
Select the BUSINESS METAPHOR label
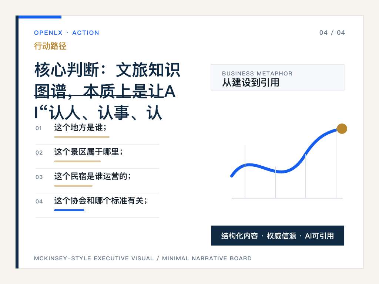[x=257, y=74]
